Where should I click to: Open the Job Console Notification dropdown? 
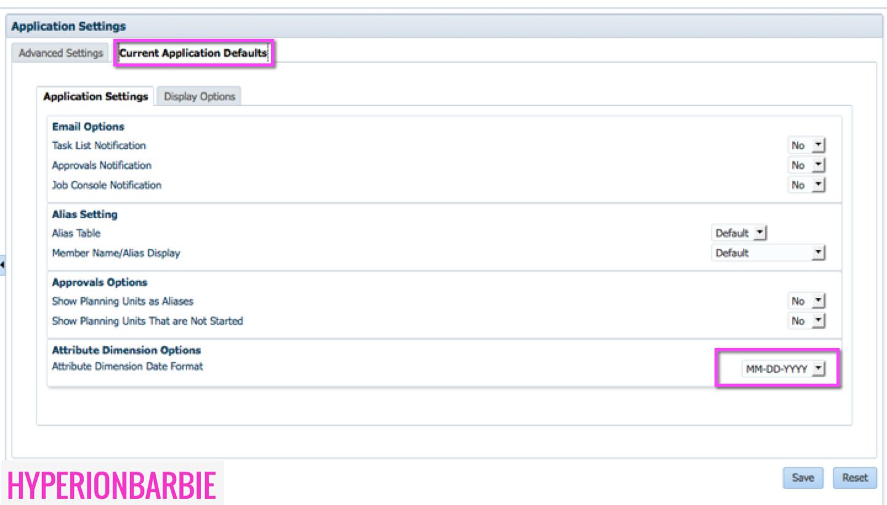pyautogui.click(x=806, y=185)
